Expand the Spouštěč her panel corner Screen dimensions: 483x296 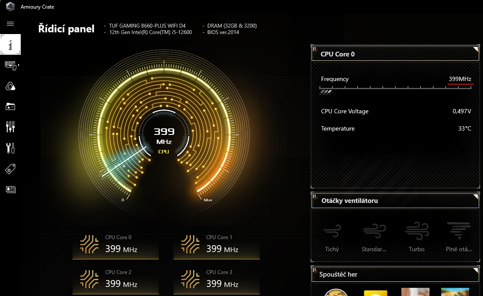tap(476, 270)
